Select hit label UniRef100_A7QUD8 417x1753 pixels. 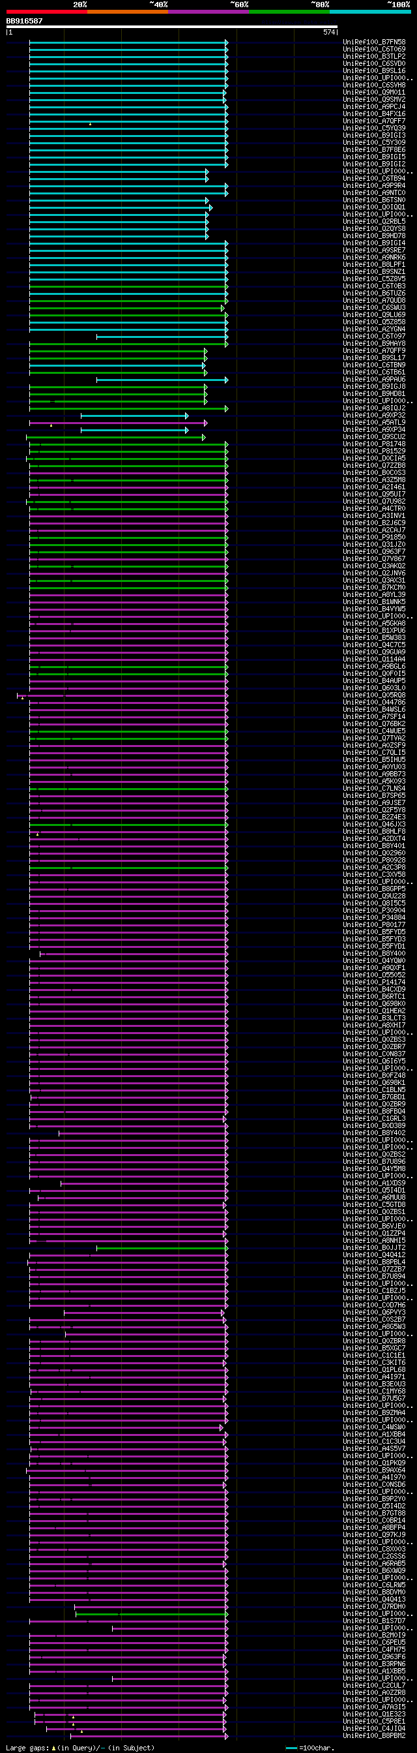(374, 300)
